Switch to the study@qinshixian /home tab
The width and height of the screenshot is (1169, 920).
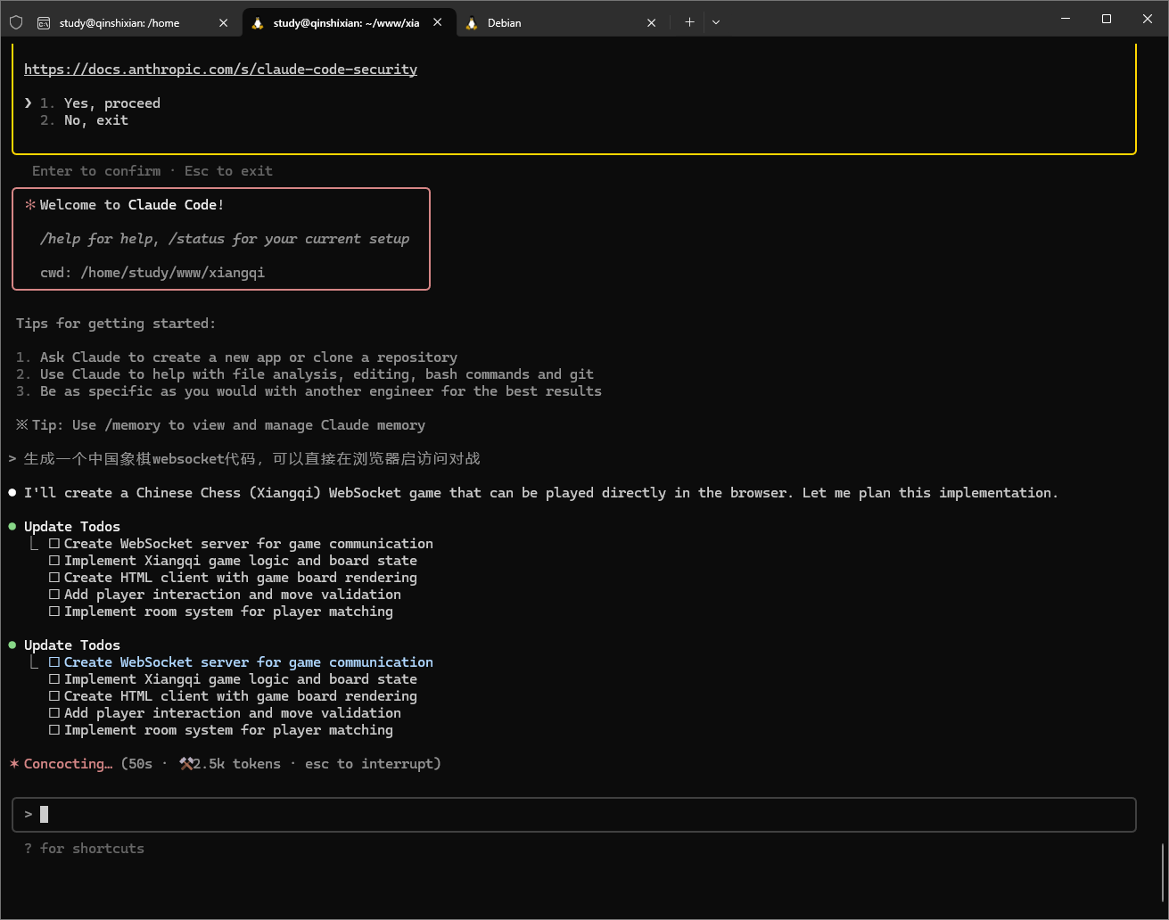(x=125, y=23)
